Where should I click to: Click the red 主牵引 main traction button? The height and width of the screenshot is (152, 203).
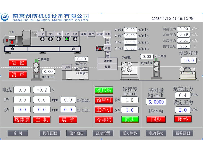click(104, 110)
